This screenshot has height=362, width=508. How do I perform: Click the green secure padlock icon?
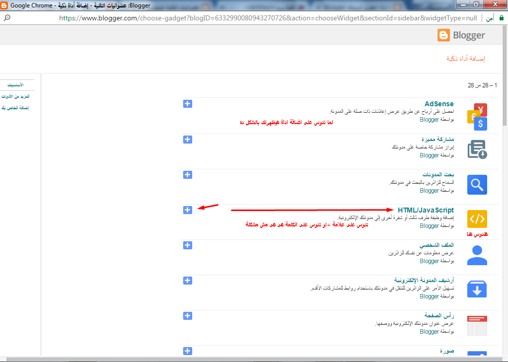click(502, 18)
